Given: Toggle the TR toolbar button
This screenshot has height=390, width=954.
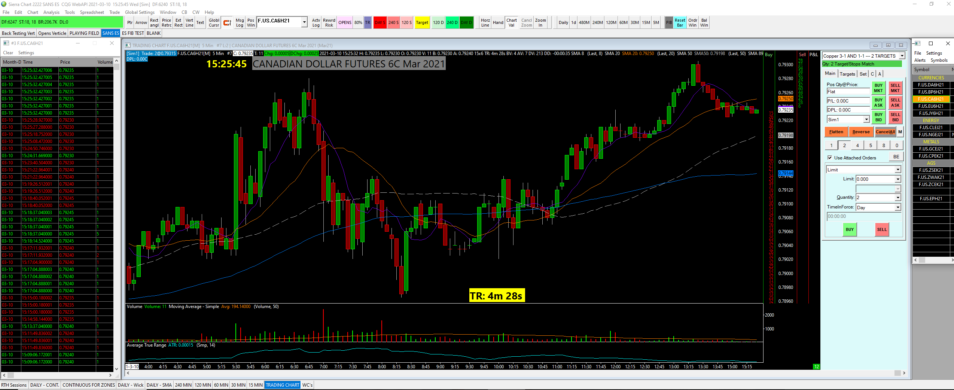Looking at the screenshot, I should (x=368, y=22).
